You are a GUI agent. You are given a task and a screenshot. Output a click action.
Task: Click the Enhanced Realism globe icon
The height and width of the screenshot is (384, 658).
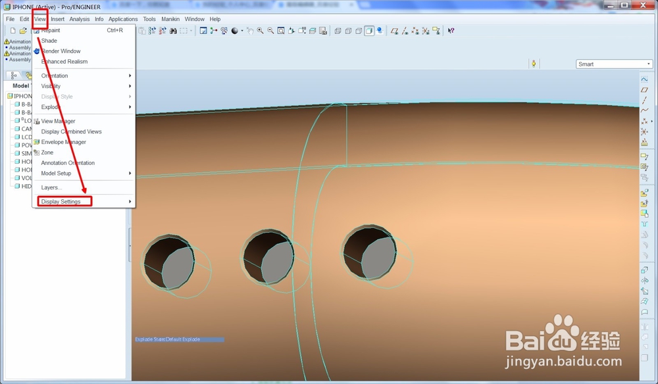380,31
